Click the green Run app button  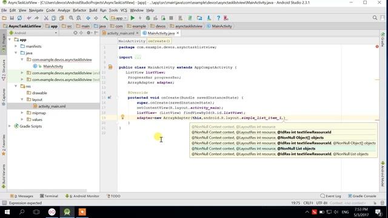(x=133, y=18)
